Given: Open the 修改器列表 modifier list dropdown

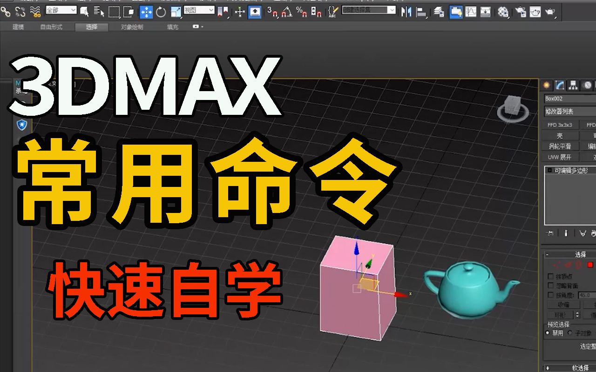Looking at the screenshot, I should point(570,112).
